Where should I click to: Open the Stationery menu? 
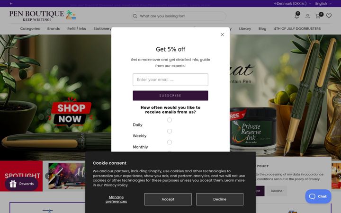[x=102, y=29]
